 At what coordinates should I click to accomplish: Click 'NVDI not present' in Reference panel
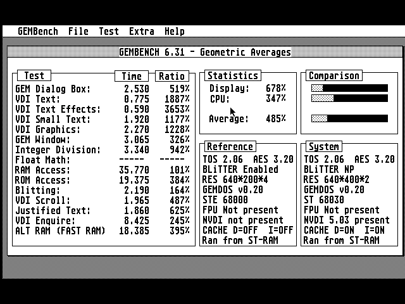pyautogui.click(x=243, y=220)
